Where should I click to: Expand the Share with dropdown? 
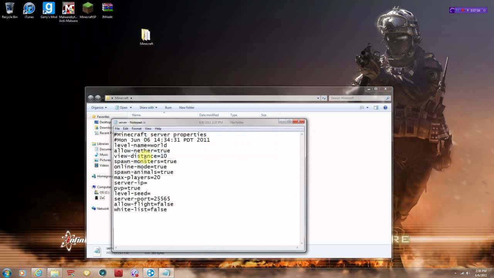[x=148, y=108]
